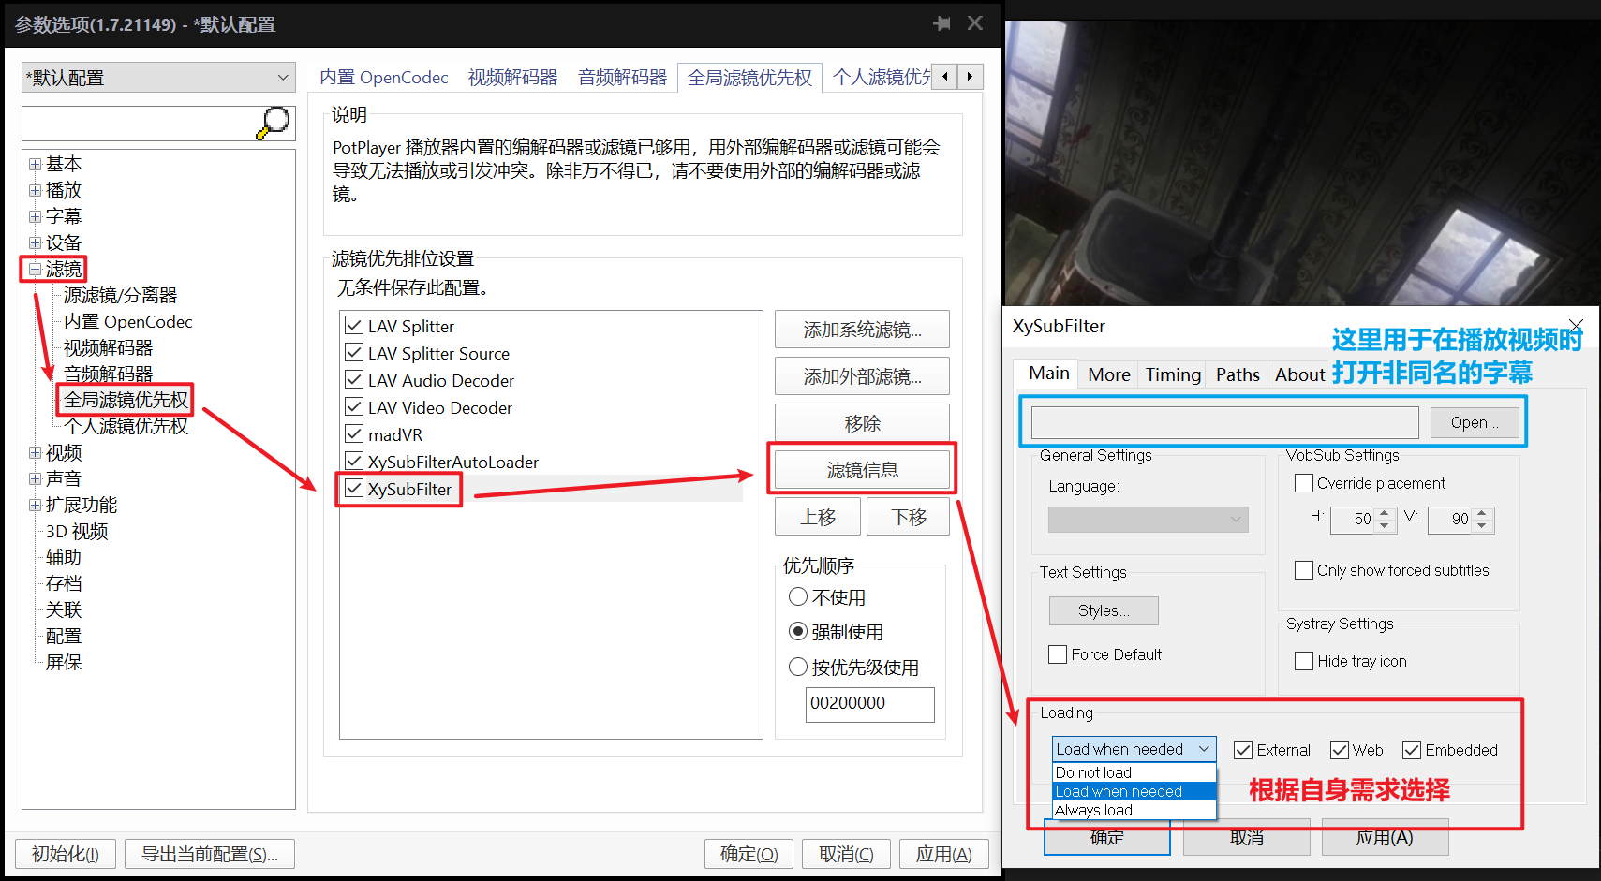Click 添加外部滤镜 button
The image size is (1601, 881).
[862, 376]
